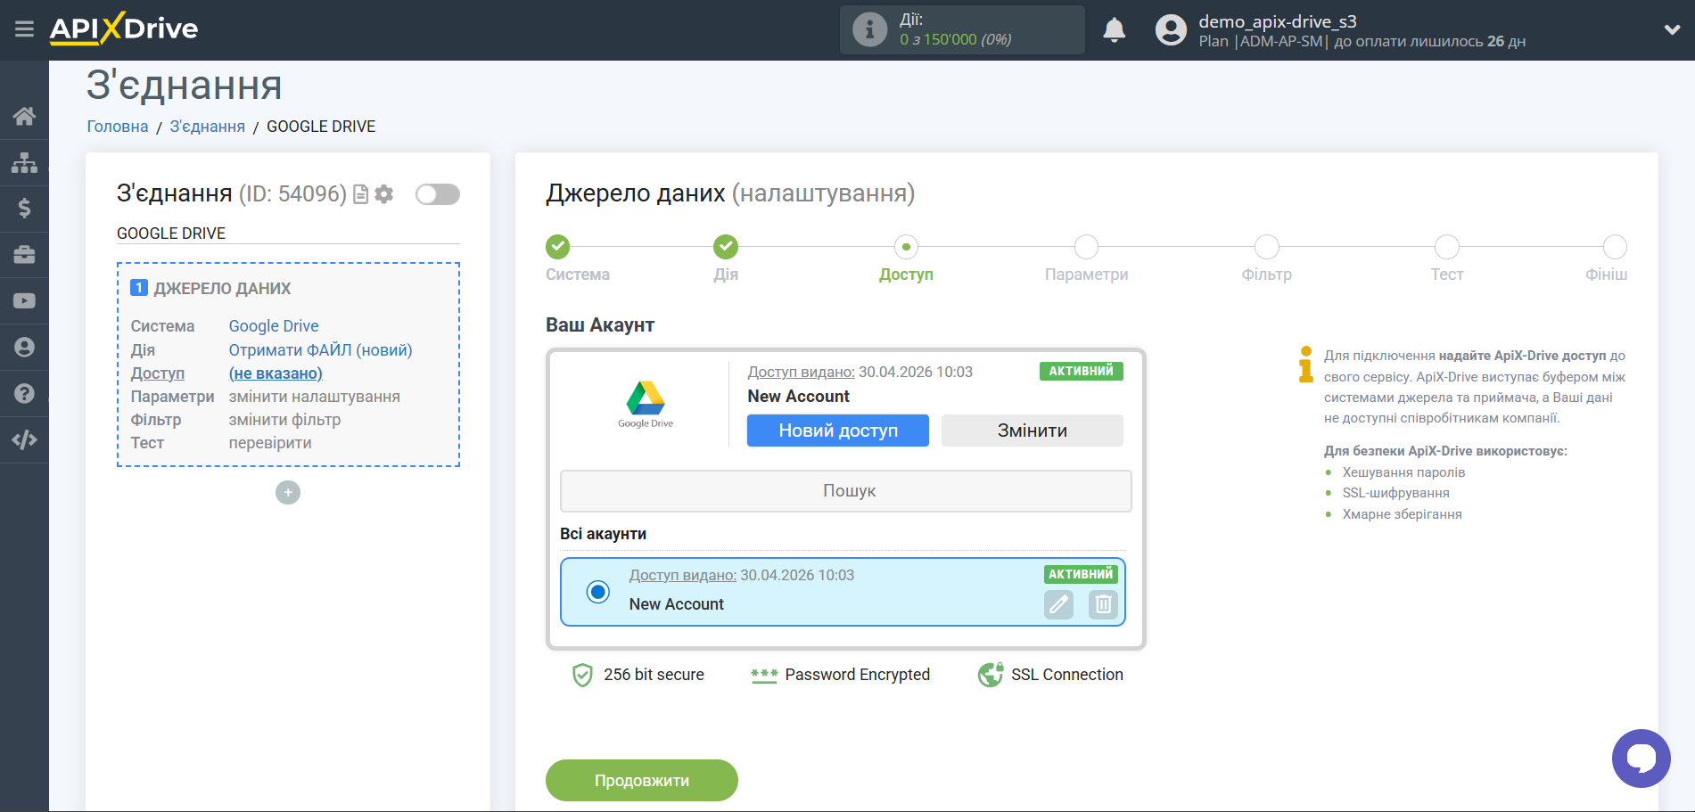Click the 256 bit secure shield icon
The image size is (1695, 812).
[582, 675]
